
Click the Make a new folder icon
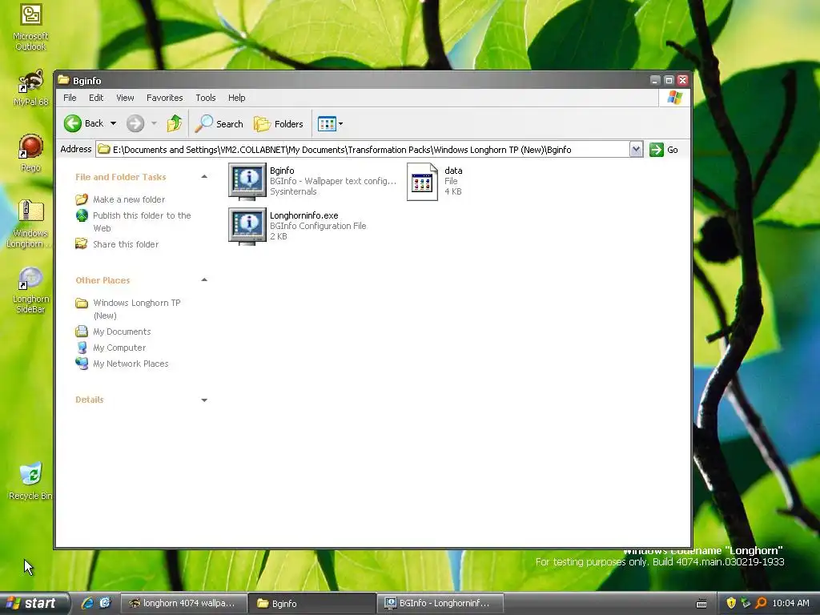pos(82,199)
